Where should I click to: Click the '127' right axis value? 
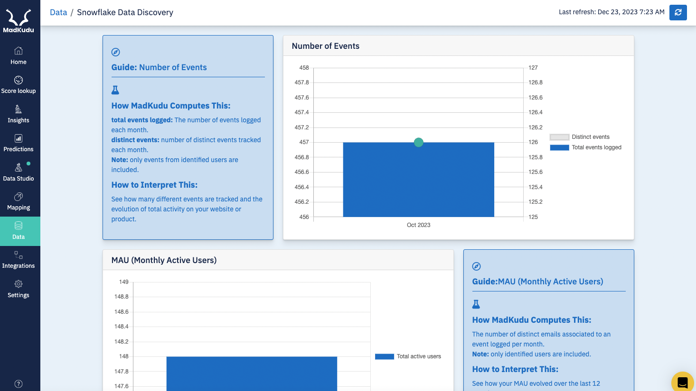coord(533,68)
